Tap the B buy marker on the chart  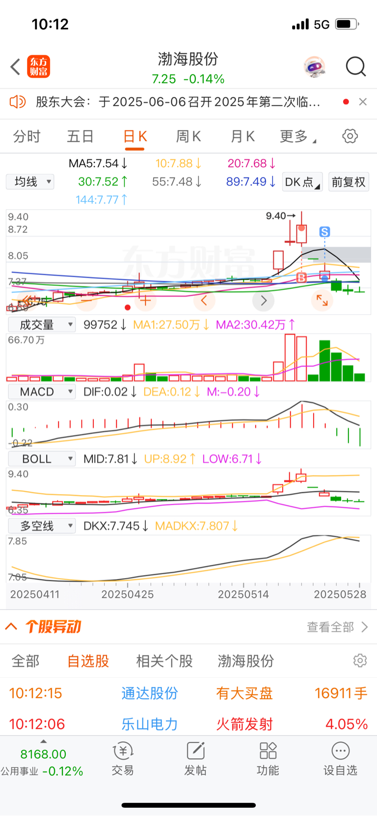point(301,278)
